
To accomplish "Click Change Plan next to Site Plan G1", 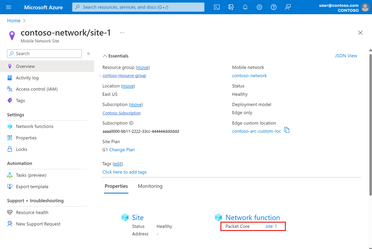I will click(122, 149).
